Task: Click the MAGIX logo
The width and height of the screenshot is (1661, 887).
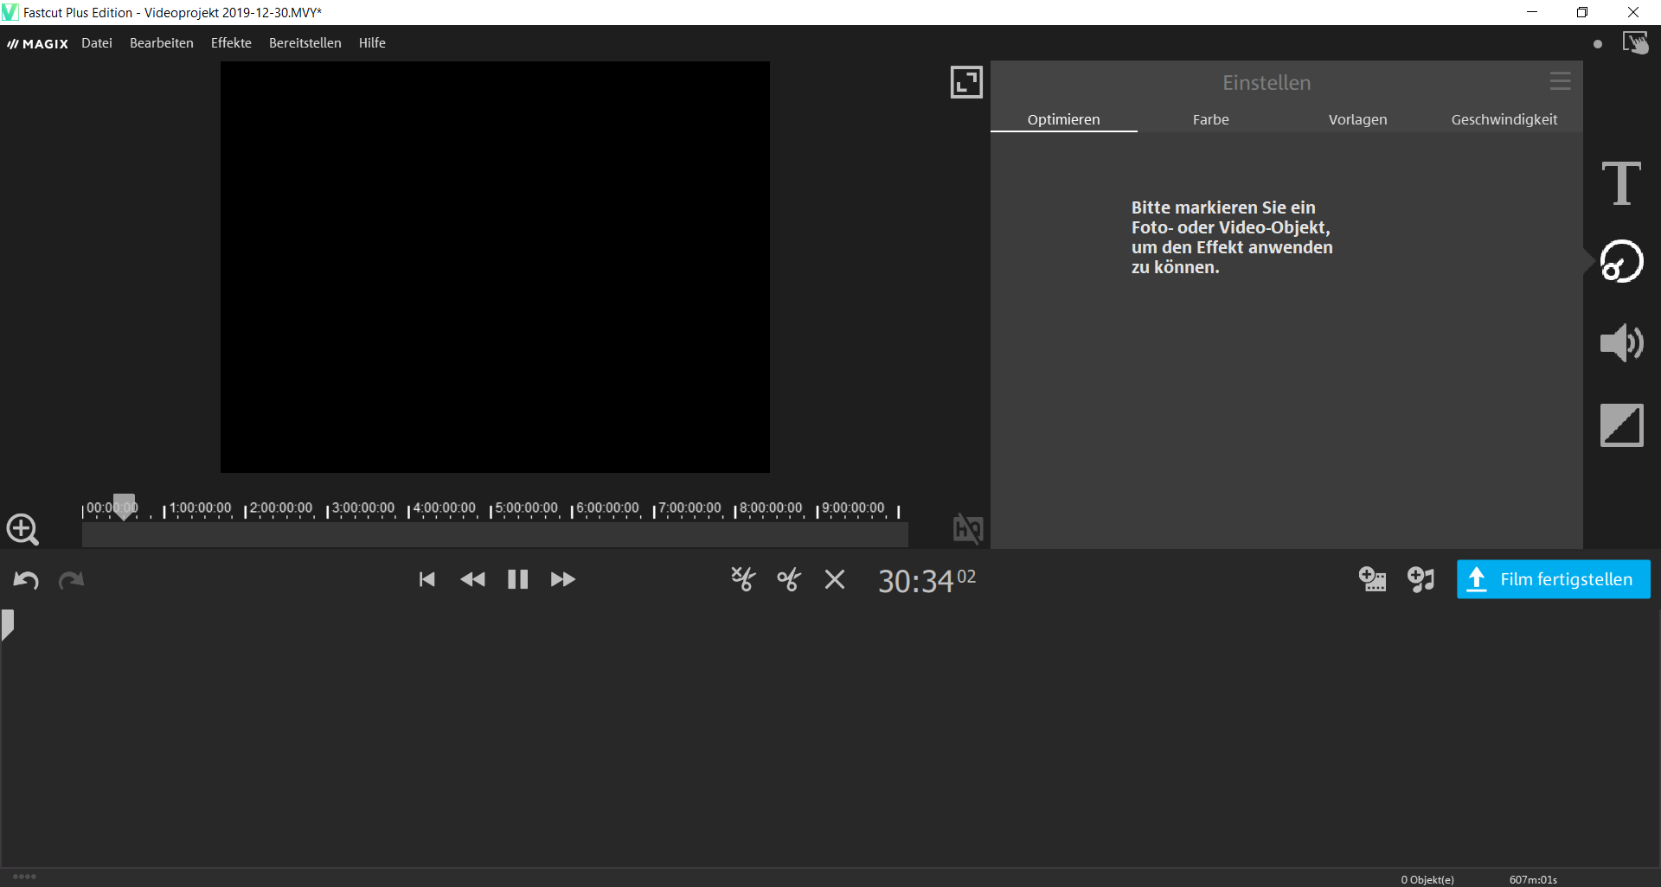Action: [x=38, y=43]
